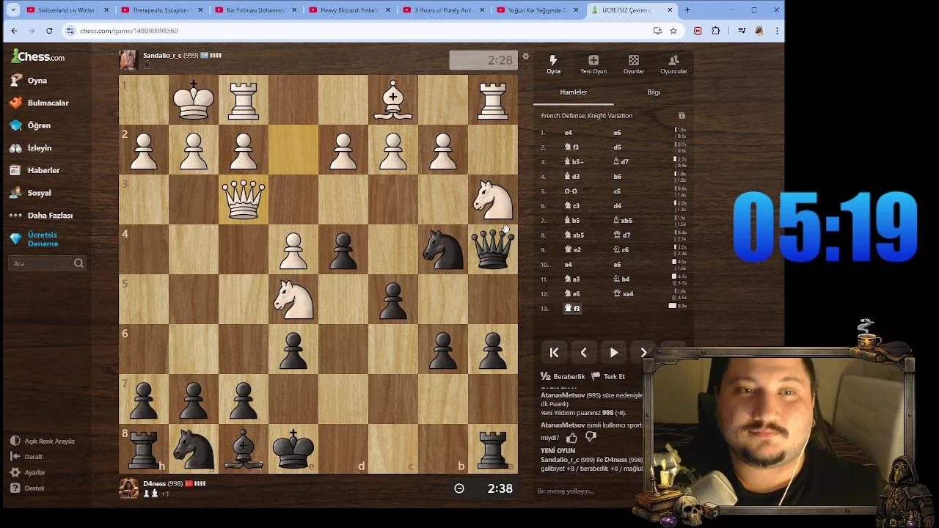Go back in browser history

point(14,31)
